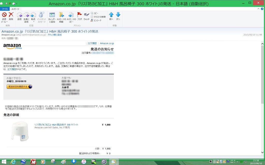Click the bath stool product thumbnail
The width and height of the screenshot is (265, 165).
tap(20, 131)
